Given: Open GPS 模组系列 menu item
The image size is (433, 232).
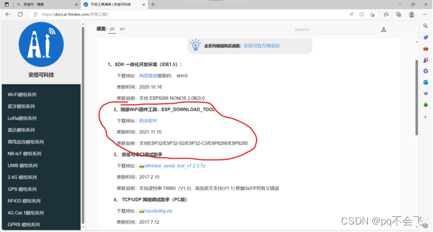Looking at the screenshot, I should pos(22,189).
